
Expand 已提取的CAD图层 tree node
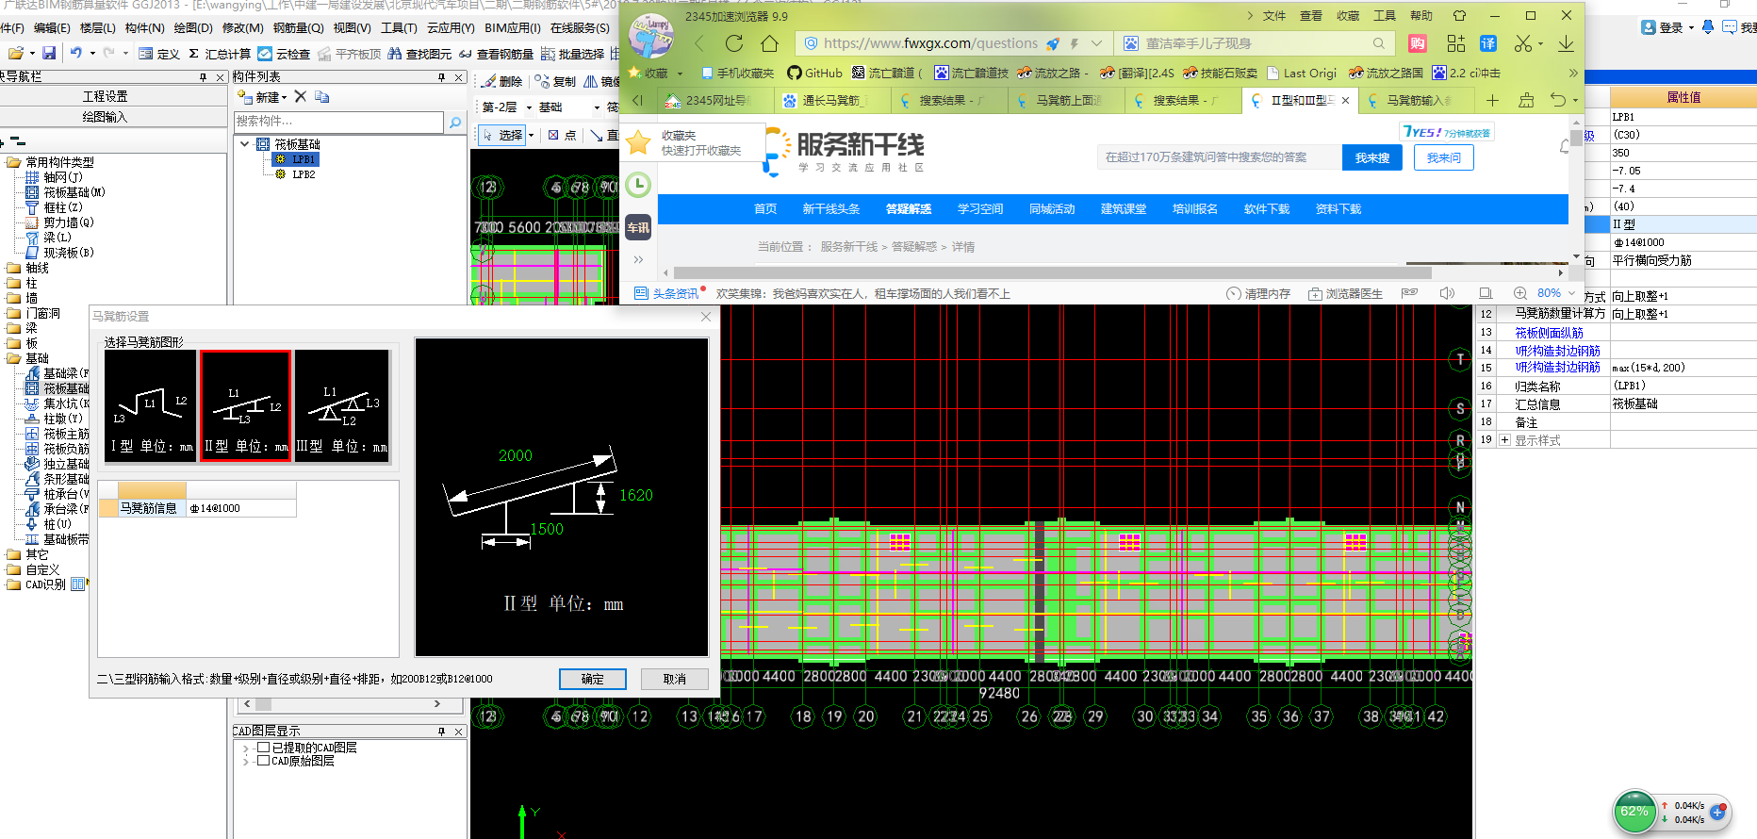coord(246,748)
